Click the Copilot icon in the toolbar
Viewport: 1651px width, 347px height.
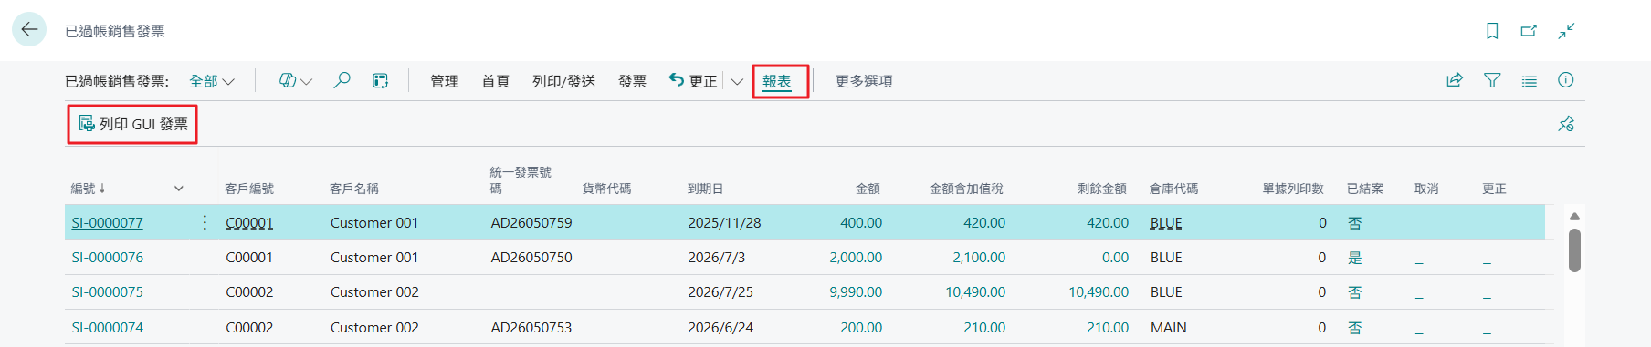pos(287,80)
